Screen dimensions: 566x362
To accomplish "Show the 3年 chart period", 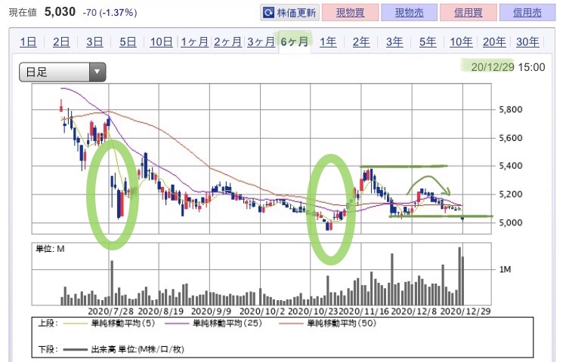I will click(394, 41).
